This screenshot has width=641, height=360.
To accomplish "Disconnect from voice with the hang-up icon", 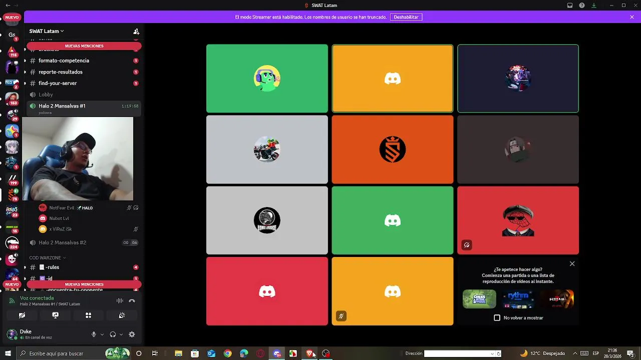I will 132,300.
